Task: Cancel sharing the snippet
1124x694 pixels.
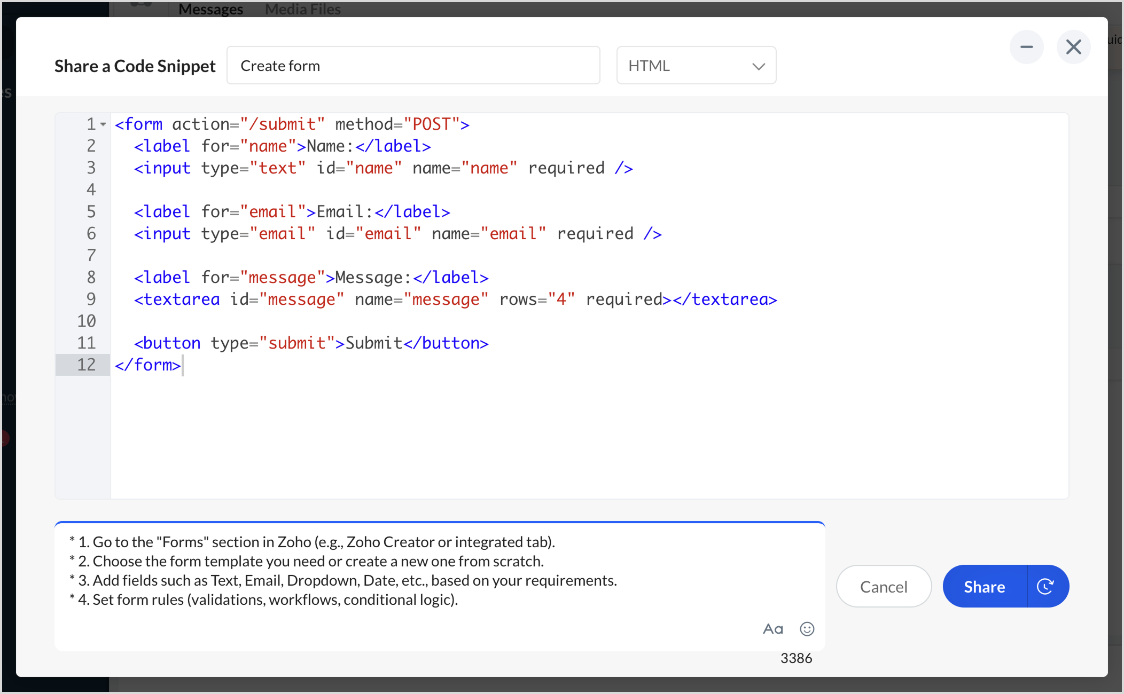Action: tap(884, 586)
